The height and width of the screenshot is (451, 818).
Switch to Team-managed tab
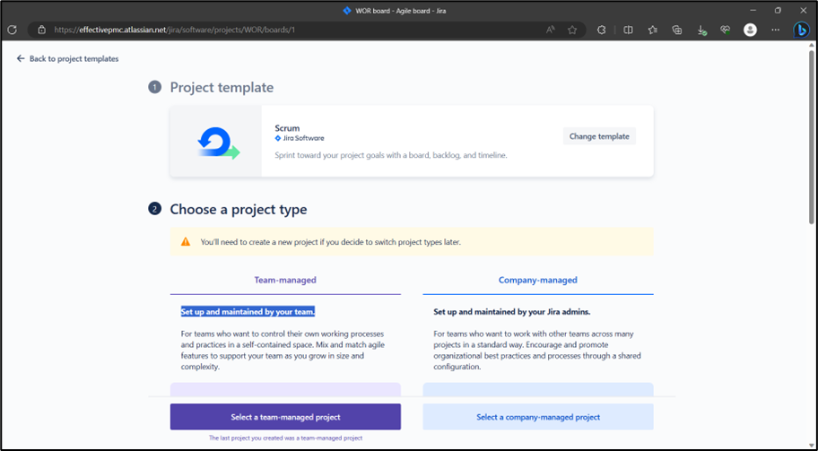285,280
